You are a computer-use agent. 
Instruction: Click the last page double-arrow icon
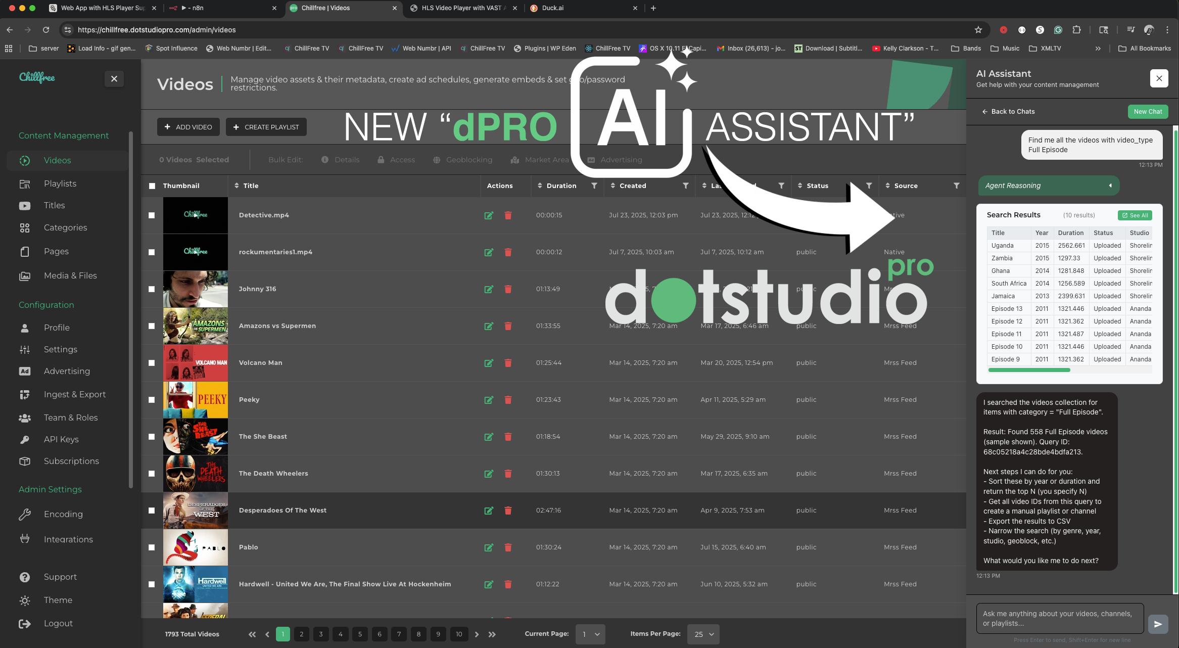point(492,634)
